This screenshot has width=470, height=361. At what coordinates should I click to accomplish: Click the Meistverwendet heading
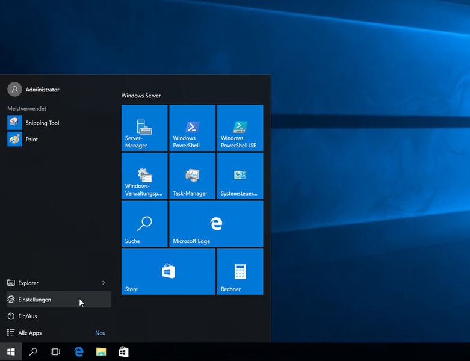pyautogui.click(x=26, y=108)
